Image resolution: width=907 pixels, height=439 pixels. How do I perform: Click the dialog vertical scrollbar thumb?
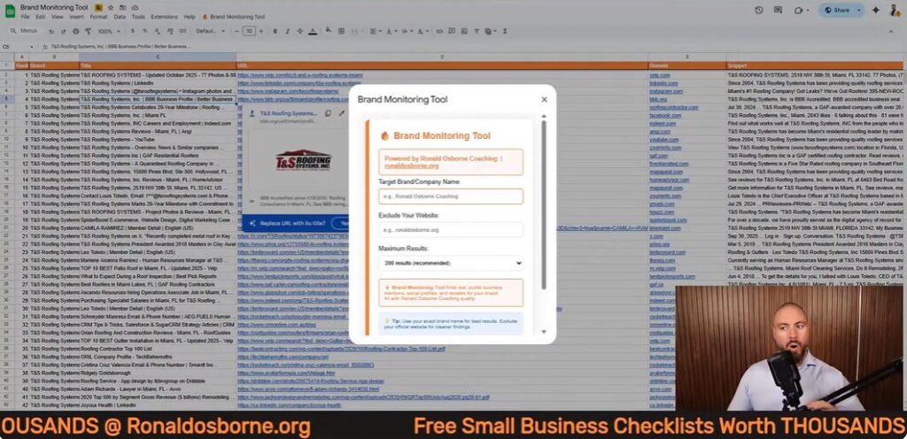(543, 204)
